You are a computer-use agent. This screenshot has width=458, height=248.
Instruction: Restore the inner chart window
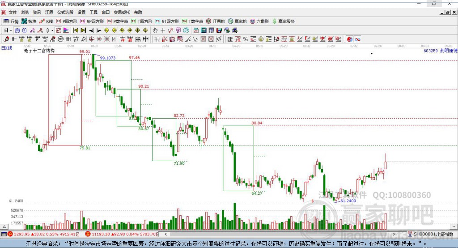448,12
